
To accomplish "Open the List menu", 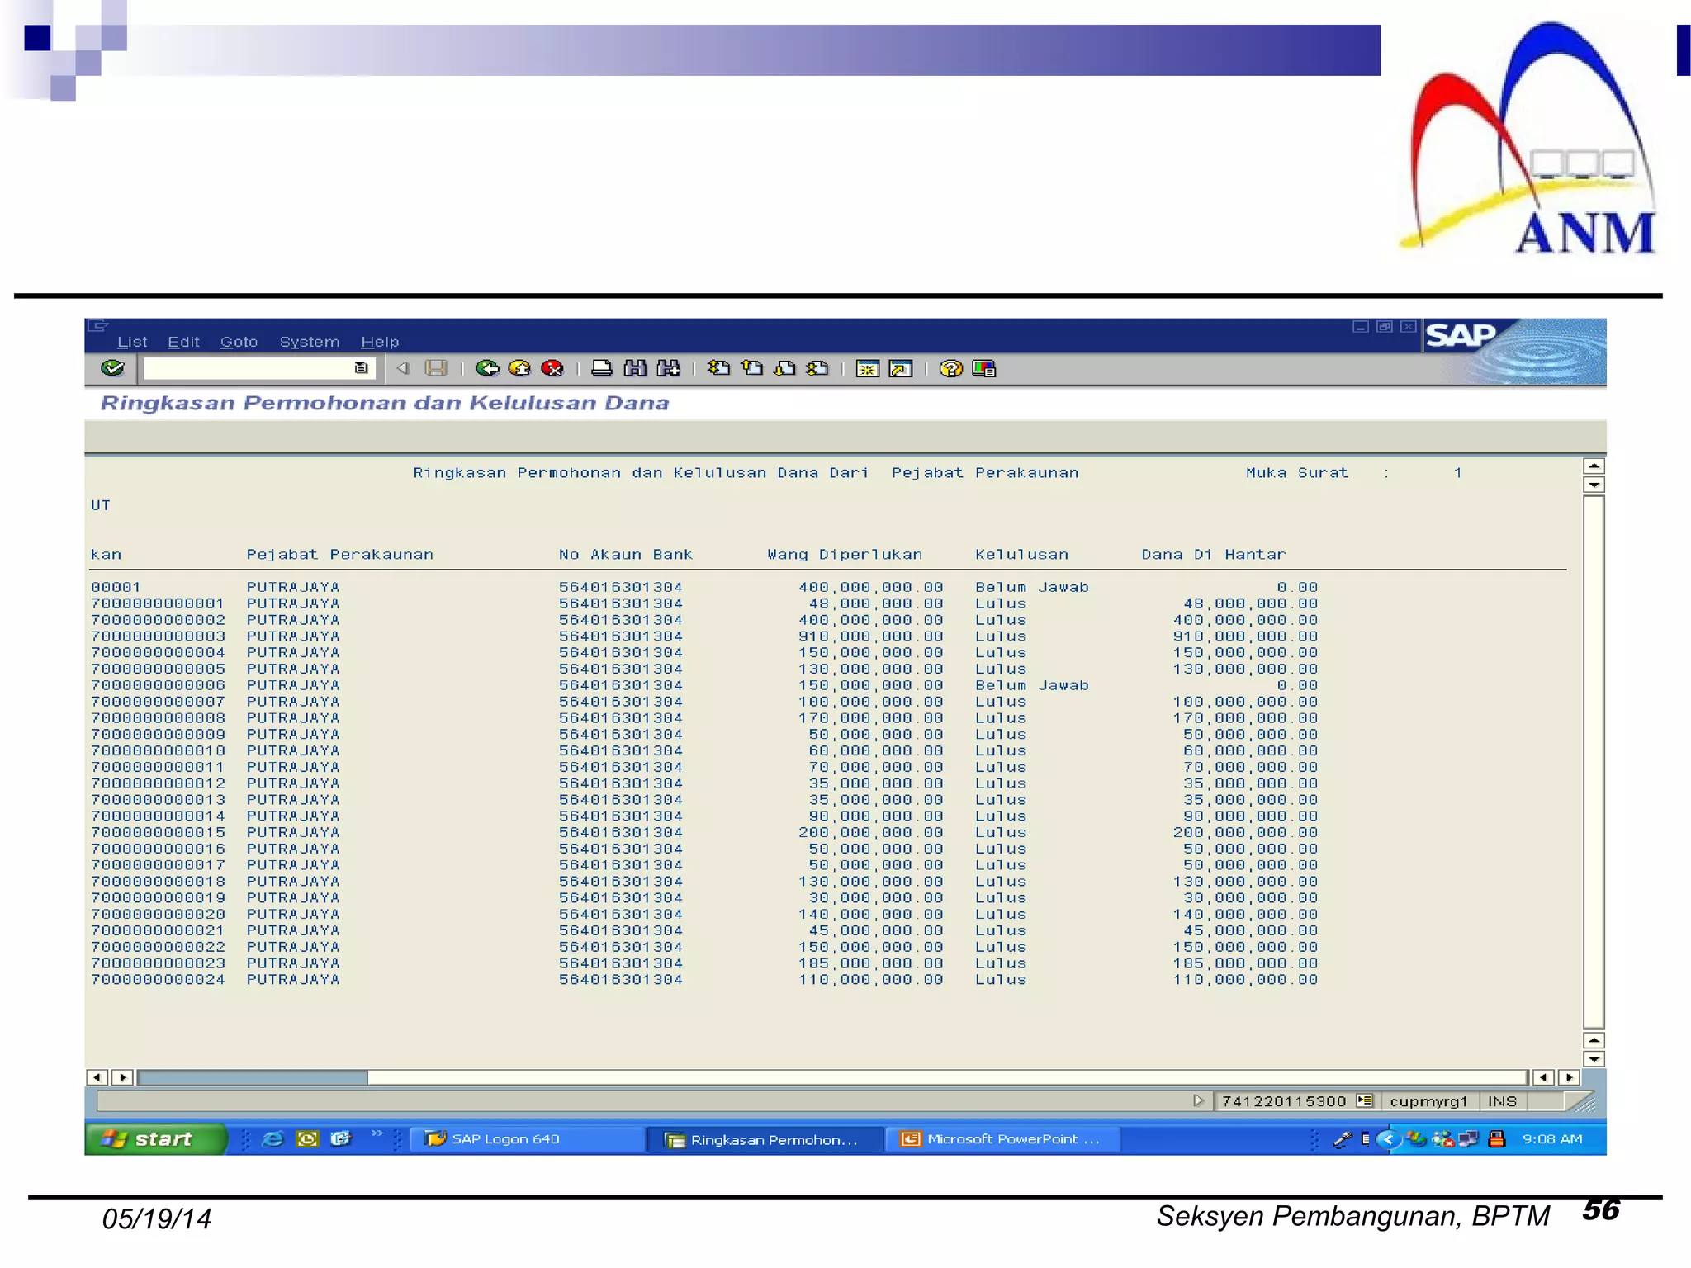I will (132, 342).
